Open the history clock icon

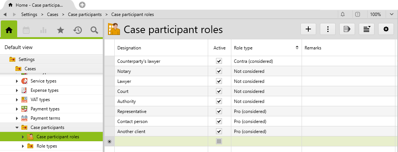pyautogui.click(x=77, y=30)
